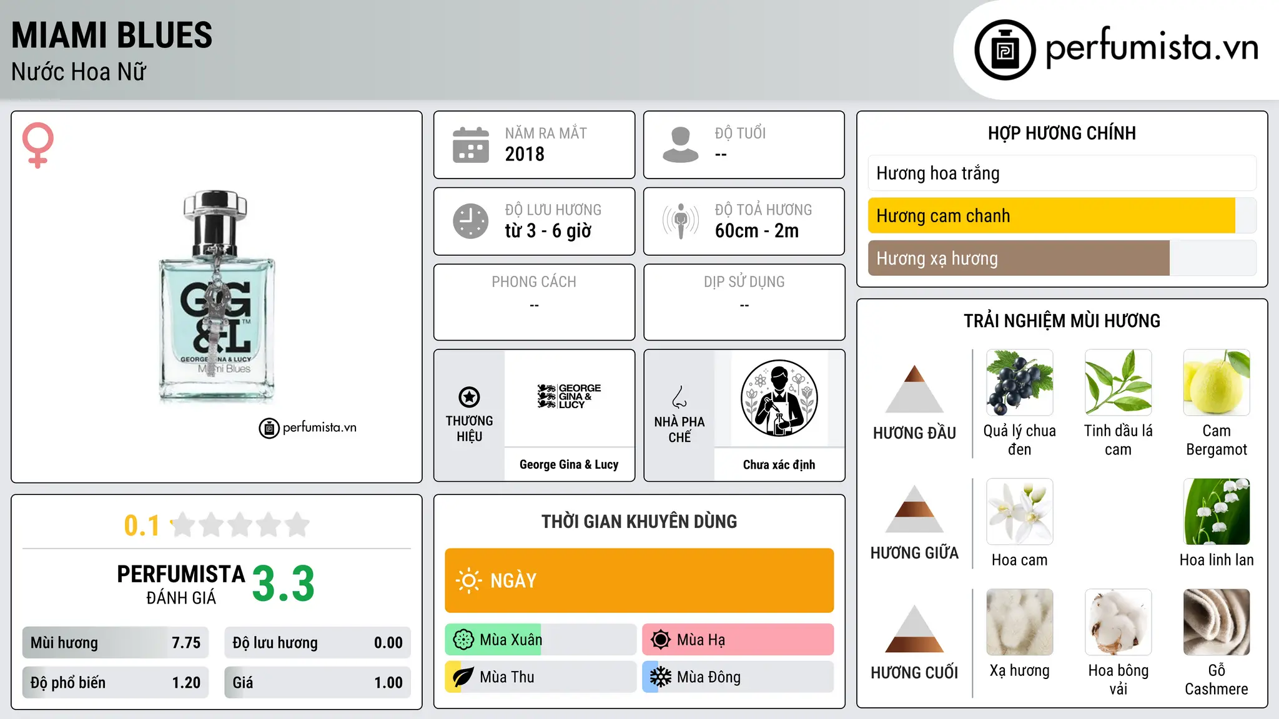1279x719 pixels.
Task: Open the orange leaf oil note picture
Action: click(1119, 383)
